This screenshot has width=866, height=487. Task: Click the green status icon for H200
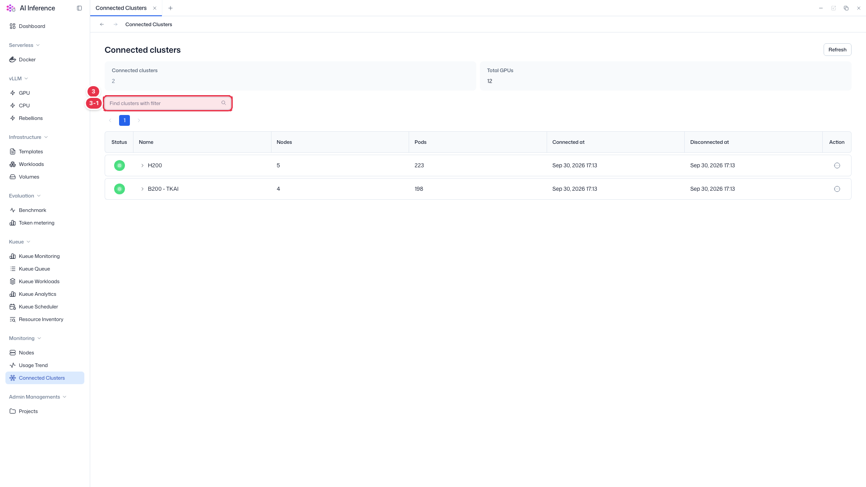click(x=120, y=165)
